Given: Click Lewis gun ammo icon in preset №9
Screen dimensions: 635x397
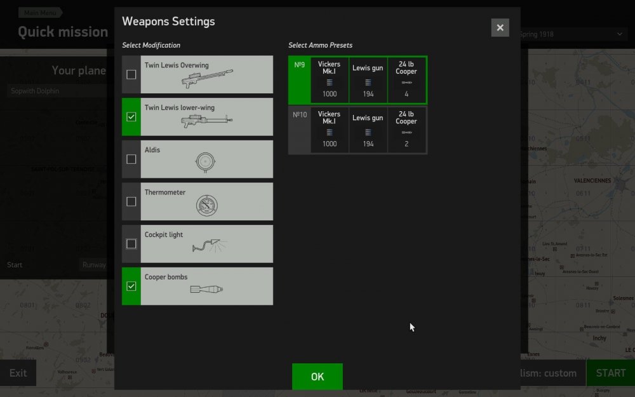Looking at the screenshot, I should pos(368,83).
